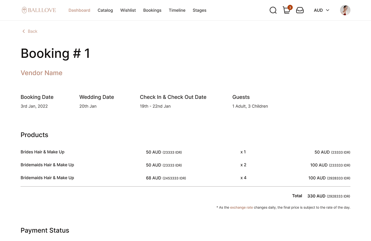Open the user profile avatar
The height and width of the screenshot is (241, 371).
(345, 10)
